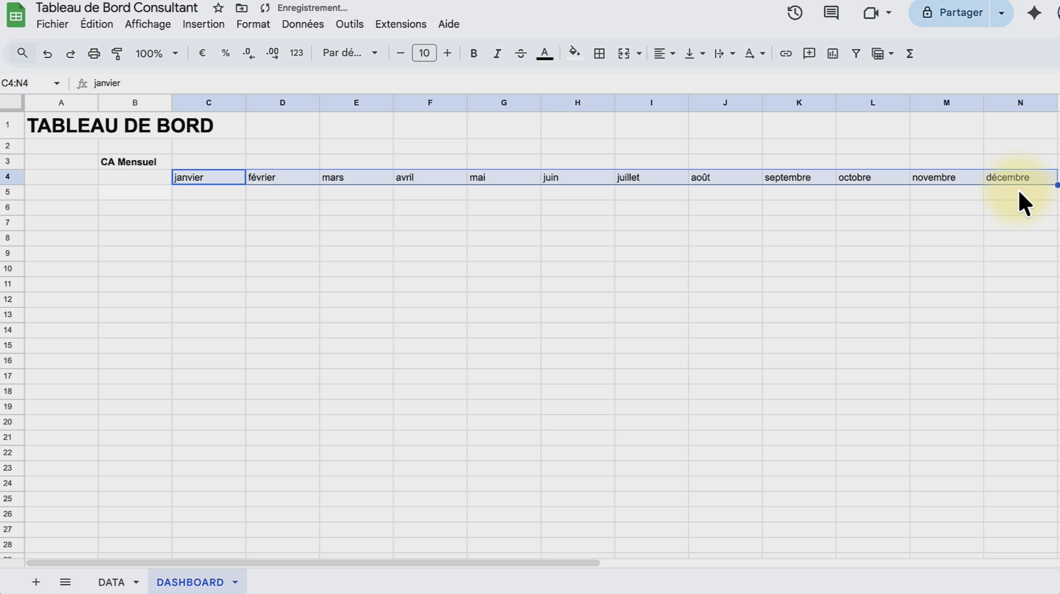
Task: Toggle bold formatting
Action: point(474,54)
